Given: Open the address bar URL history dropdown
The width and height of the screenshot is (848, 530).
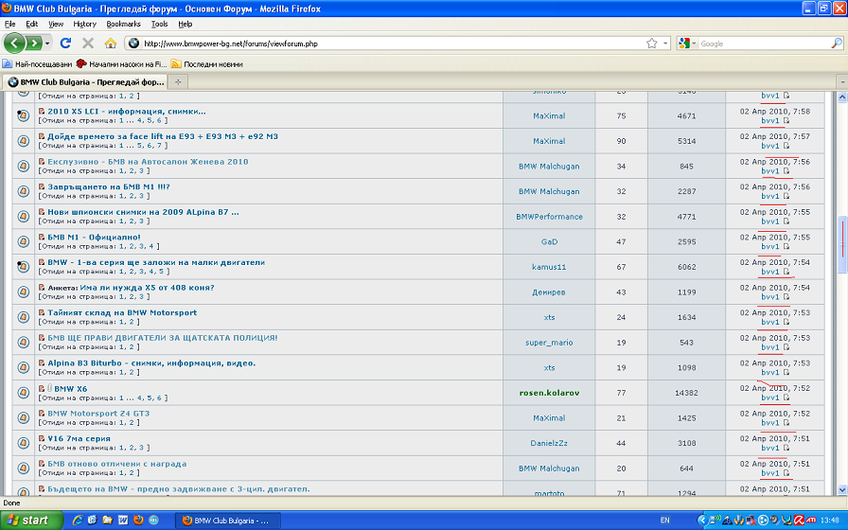Looking at the screenshot, I should [x=665, y=44].
